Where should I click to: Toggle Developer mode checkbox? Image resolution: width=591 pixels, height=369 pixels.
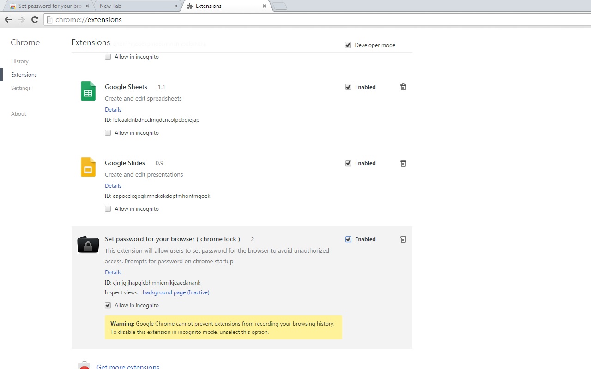point(348,45)
